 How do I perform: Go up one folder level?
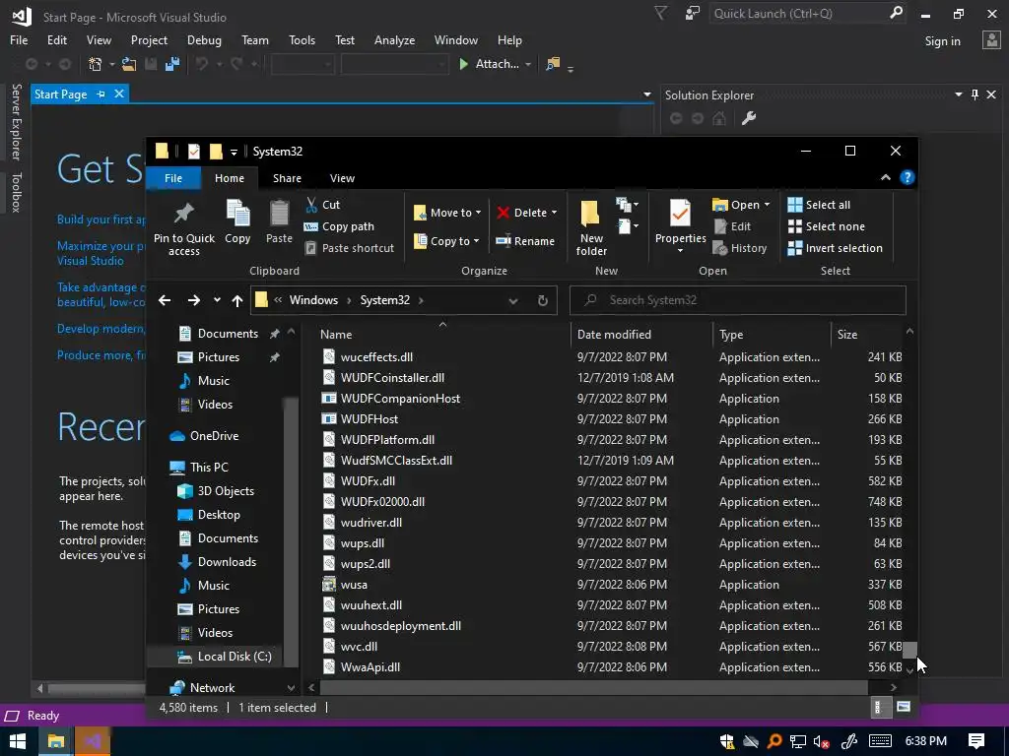coord(236,300)
